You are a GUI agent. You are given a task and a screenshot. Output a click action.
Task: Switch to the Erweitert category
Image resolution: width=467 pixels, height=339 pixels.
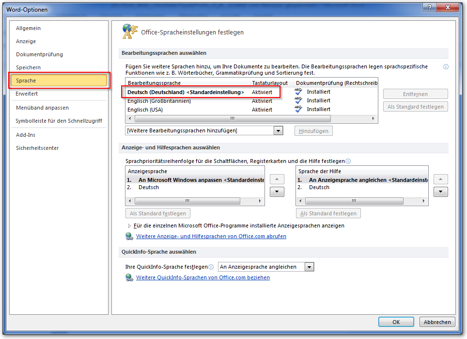point(27,94)
